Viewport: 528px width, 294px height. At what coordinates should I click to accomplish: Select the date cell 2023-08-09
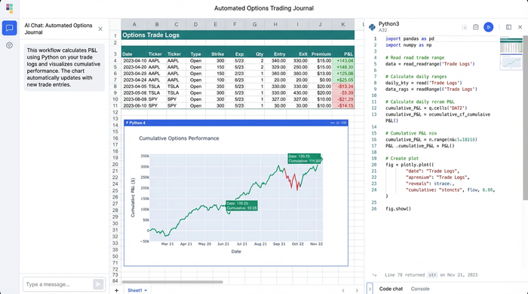click(134, 99)
